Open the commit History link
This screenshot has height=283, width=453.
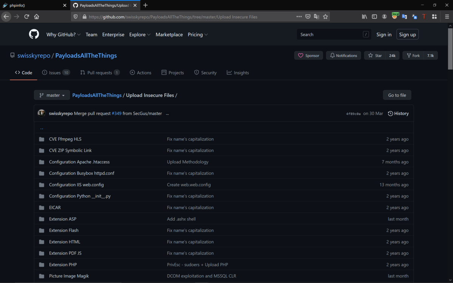pyautogui.click(x=398, y=114)
